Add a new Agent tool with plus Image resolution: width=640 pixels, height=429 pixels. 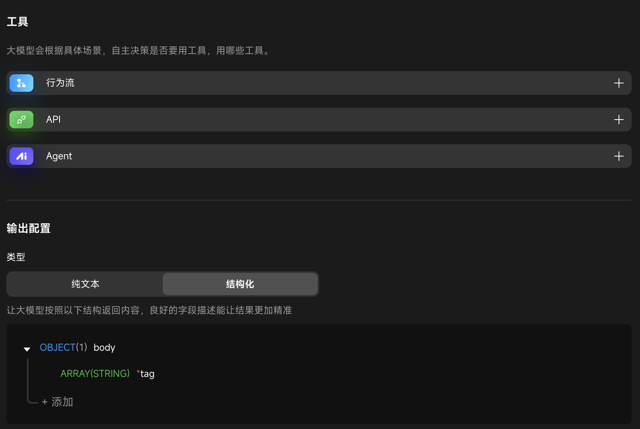(x=619, y=156)
